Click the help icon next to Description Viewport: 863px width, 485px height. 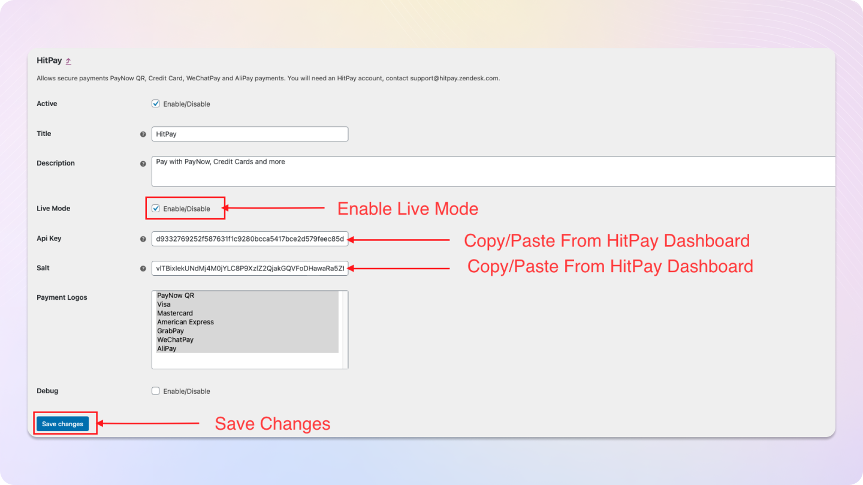[x=143, y=164]
